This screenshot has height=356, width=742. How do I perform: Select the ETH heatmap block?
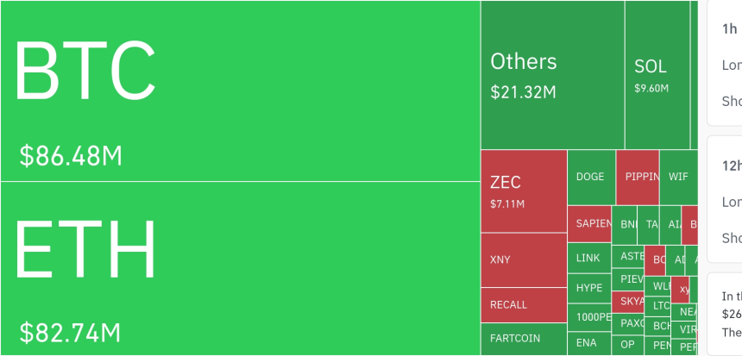(x=240, y=268)
